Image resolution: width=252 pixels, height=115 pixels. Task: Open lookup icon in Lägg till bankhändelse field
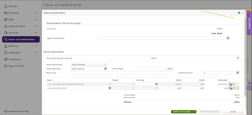tap(228, 38)
